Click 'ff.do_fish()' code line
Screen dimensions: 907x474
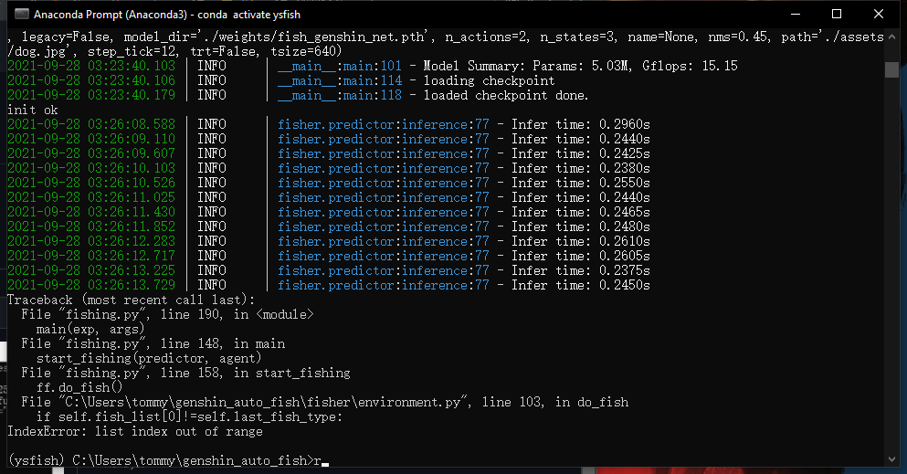coord(79,387)
